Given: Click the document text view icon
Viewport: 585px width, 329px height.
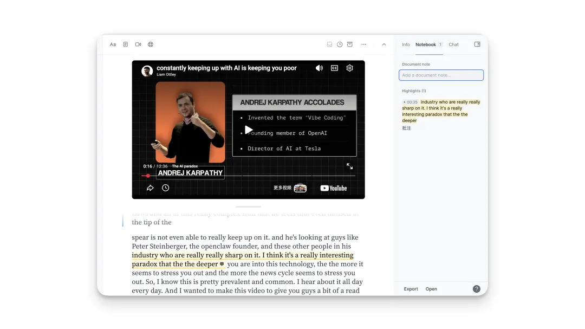Looking at the screenshot, I should [126, 44].
